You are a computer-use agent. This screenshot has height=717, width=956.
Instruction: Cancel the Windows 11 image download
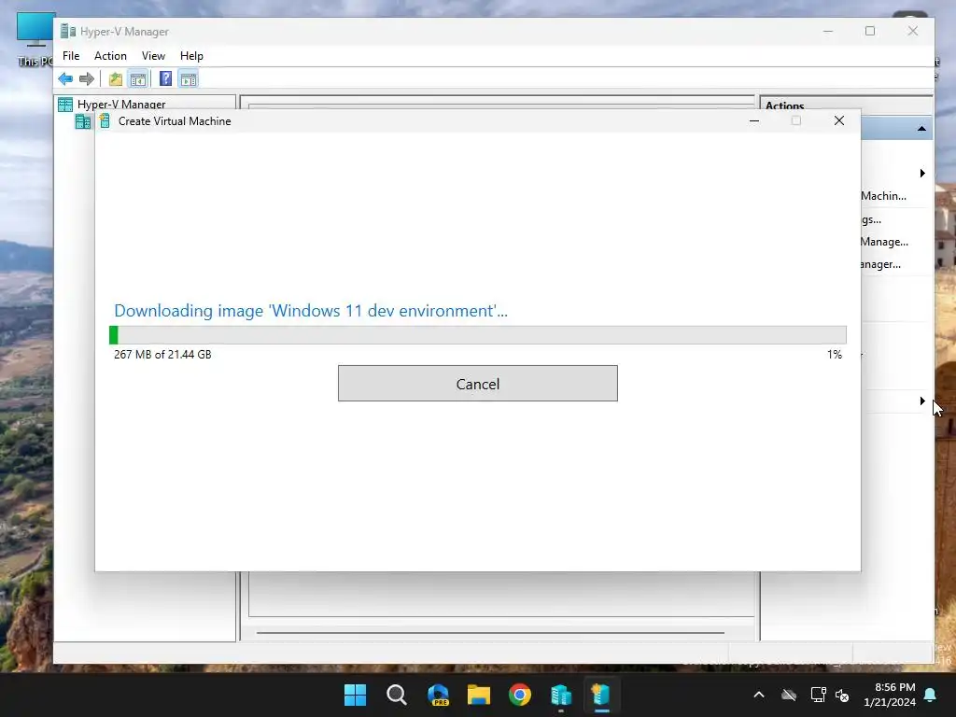[477, 384]
